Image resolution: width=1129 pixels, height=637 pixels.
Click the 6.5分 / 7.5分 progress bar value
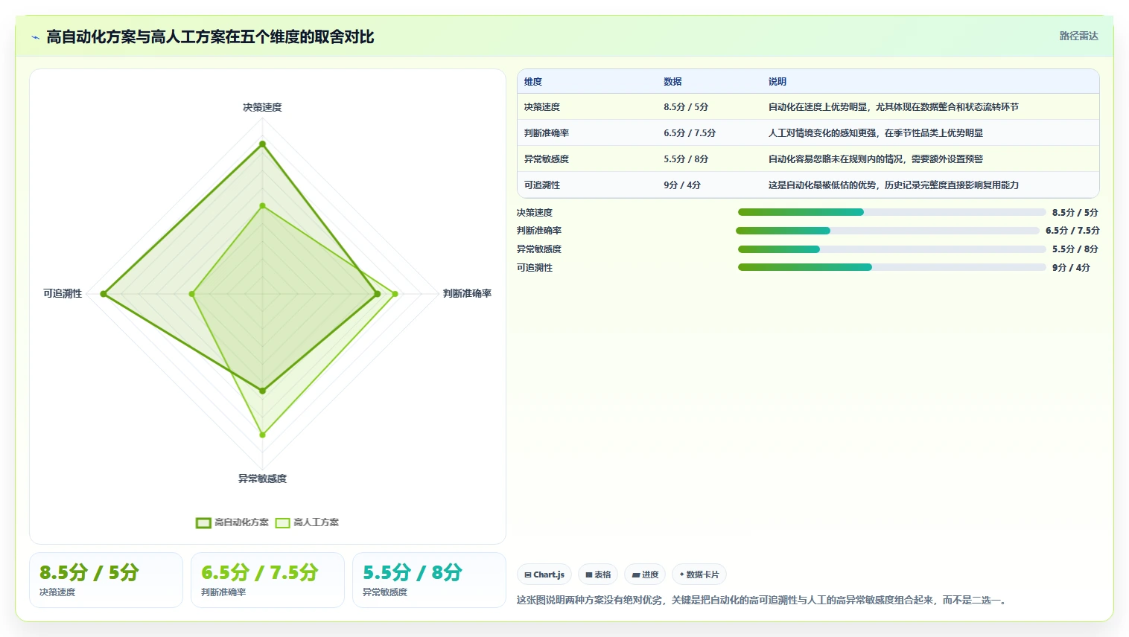click(x=1072, y=231)
